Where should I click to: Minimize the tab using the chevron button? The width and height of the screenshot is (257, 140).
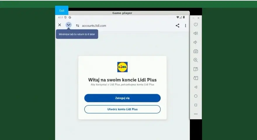click(69, 25)
